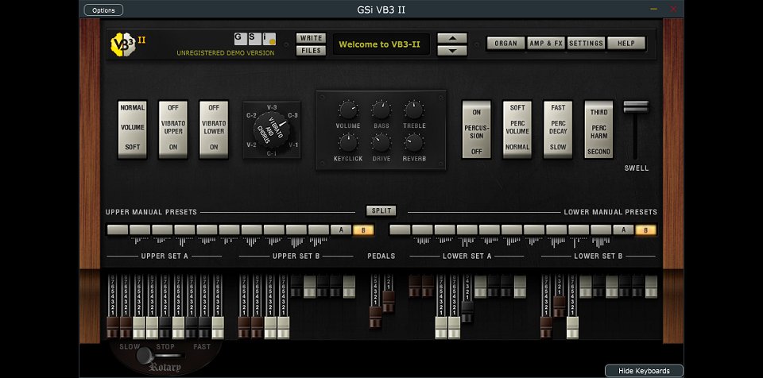
Task: Select upper manual preset A
Action: (x=341, y=230)
